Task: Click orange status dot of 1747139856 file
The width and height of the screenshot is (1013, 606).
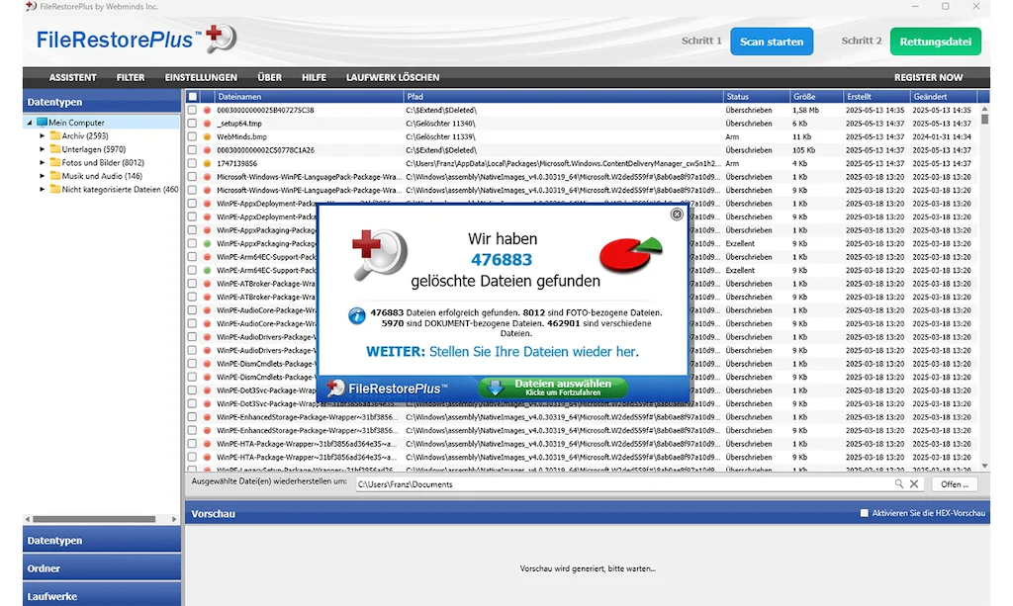Action: click(208, 163)
